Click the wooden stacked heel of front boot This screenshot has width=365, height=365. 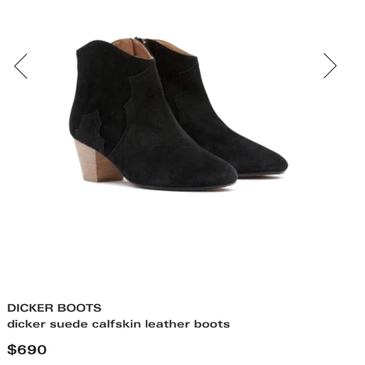[x=96, y=162]
